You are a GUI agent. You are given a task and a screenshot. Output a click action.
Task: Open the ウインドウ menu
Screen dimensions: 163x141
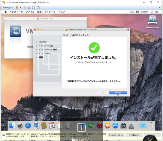50,12
